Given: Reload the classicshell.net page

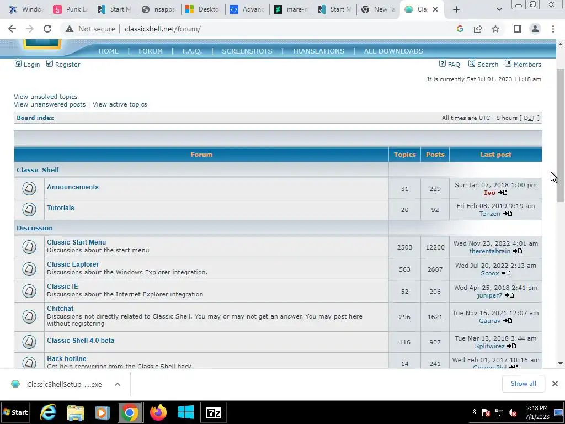Looking at the screenshot, I should 47,29.
